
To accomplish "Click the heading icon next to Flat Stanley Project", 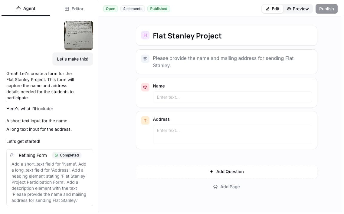I will (x=145, y=35).
